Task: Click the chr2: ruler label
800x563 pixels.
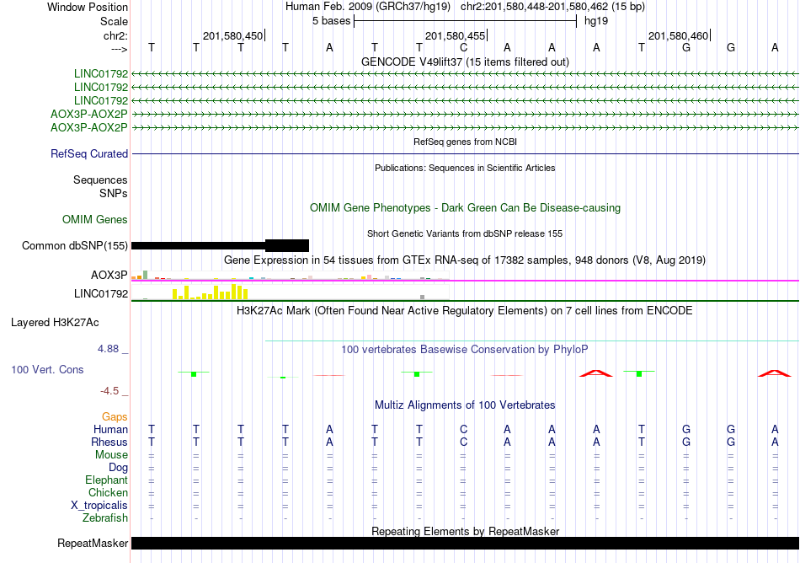Action: coord(115,35)
